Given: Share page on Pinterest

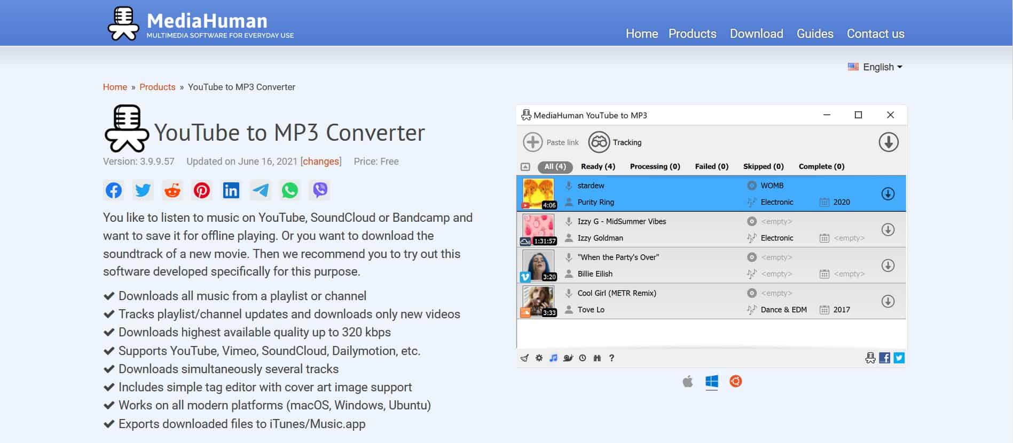Looking at the screenshot, I should [x=202, y=190].
